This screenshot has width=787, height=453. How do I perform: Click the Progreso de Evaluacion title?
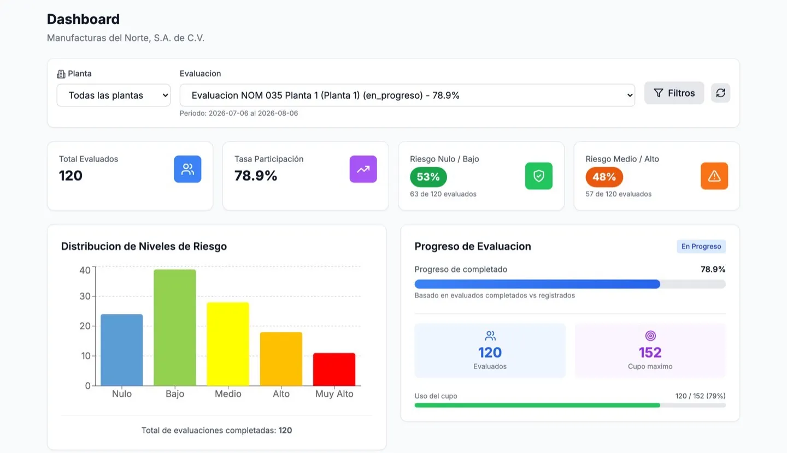(473, 246)
